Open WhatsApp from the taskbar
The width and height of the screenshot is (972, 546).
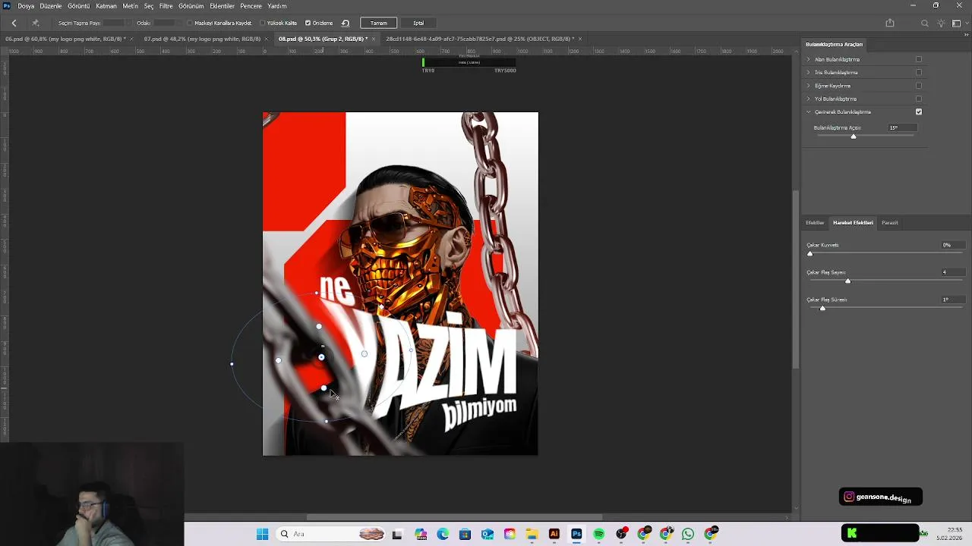[x=688, y=534]
